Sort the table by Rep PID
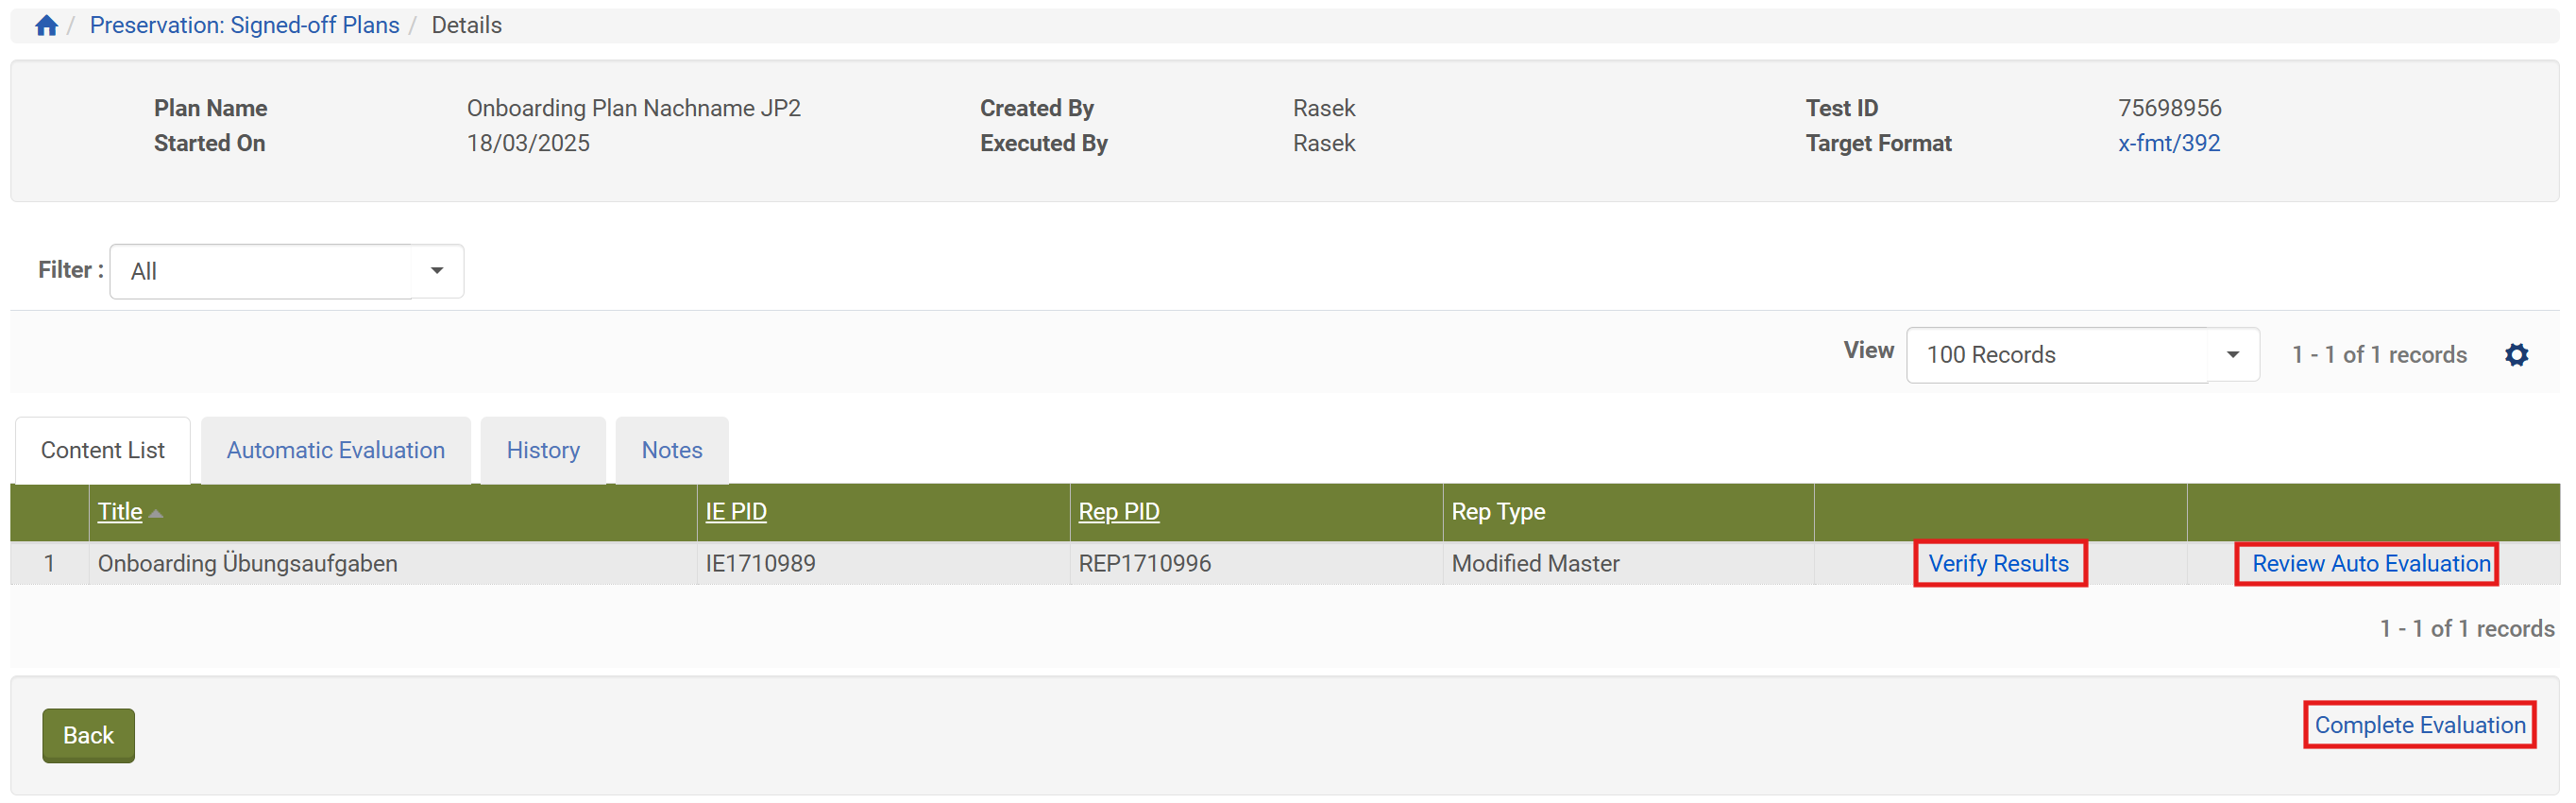 pos(1118,512)
